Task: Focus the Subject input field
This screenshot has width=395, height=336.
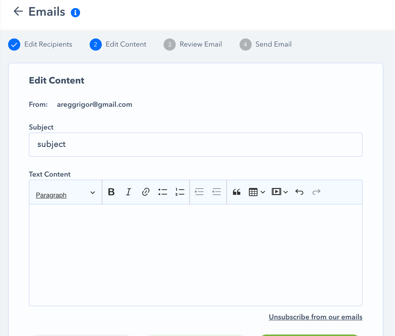Action: [196, 145]
